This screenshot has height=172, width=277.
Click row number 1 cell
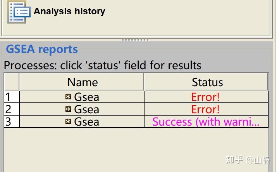point(11,97)
